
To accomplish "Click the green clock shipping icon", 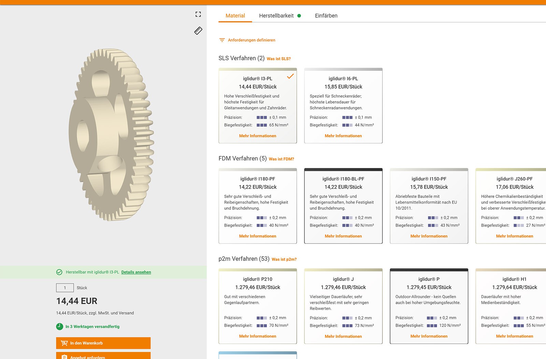I will [x=60, y=326].
